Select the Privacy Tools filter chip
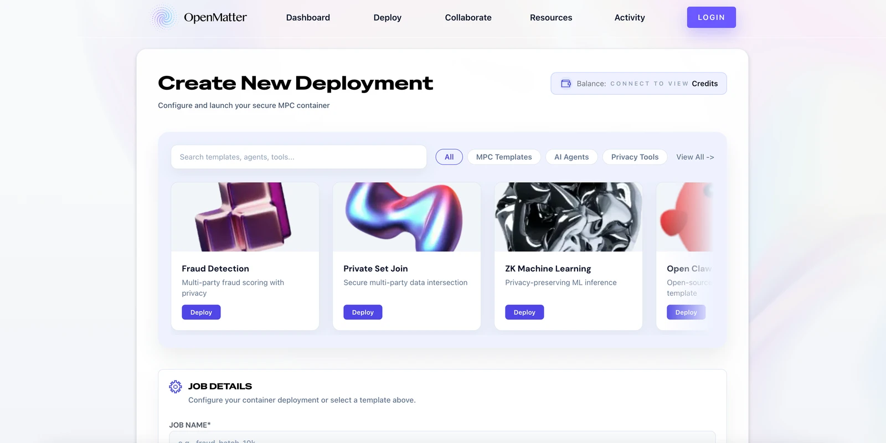The height and width of the screenshot is (443, 886). coord(635,157)
